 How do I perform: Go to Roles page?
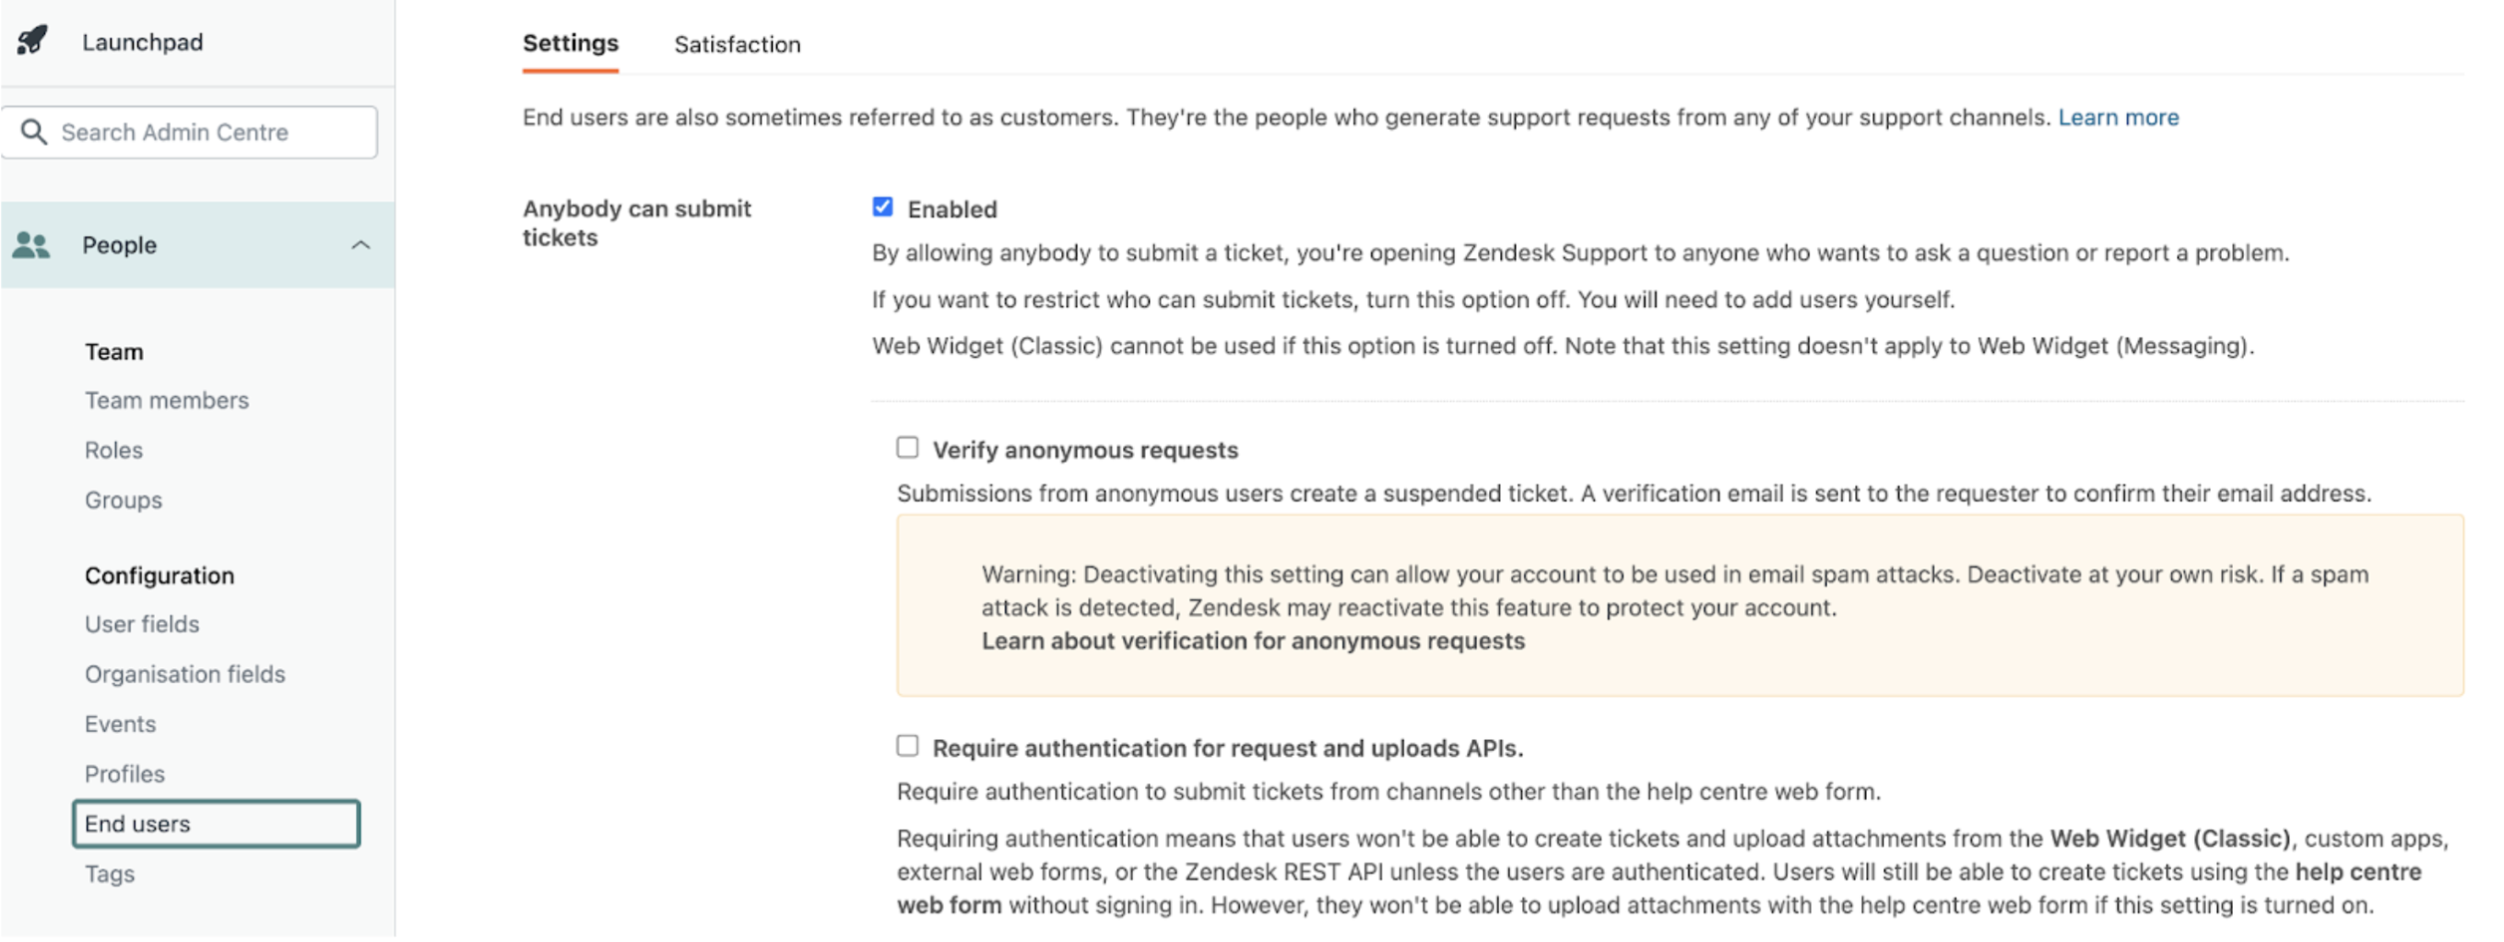[x=113, y=450]
